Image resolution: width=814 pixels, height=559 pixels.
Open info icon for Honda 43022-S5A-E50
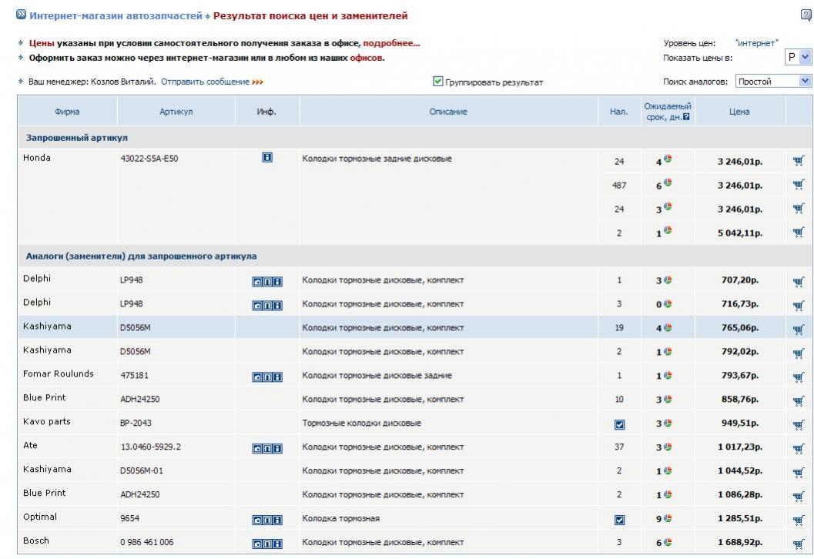pos(267,157)
